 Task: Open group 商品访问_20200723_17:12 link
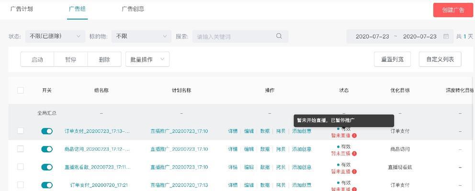[97, 149]
